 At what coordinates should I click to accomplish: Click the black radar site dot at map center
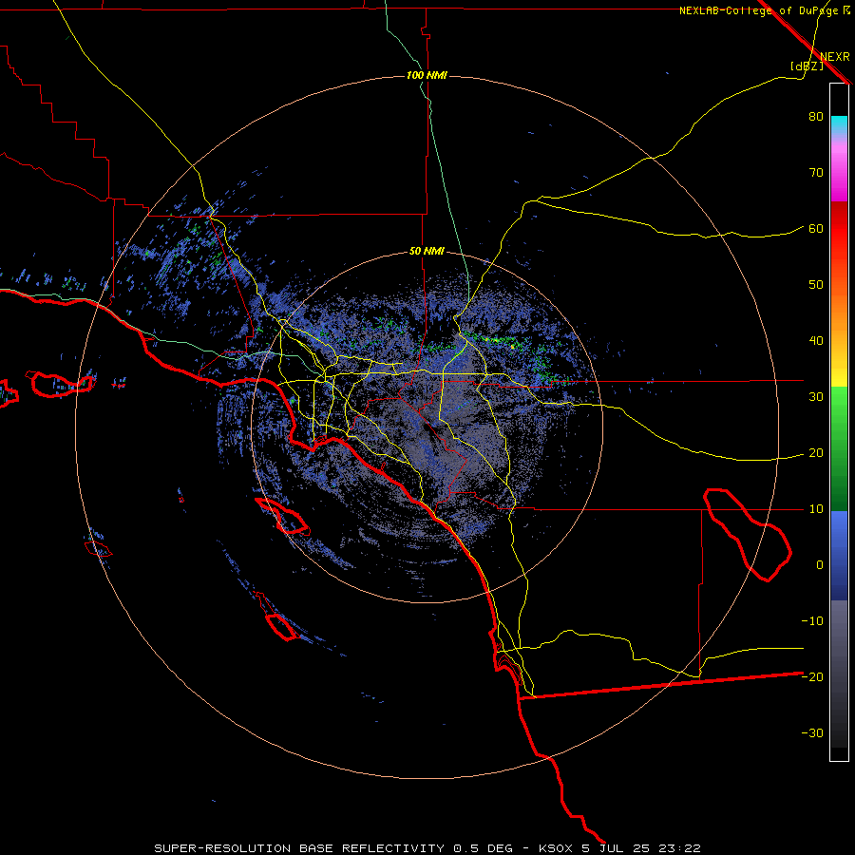[426, 427]
